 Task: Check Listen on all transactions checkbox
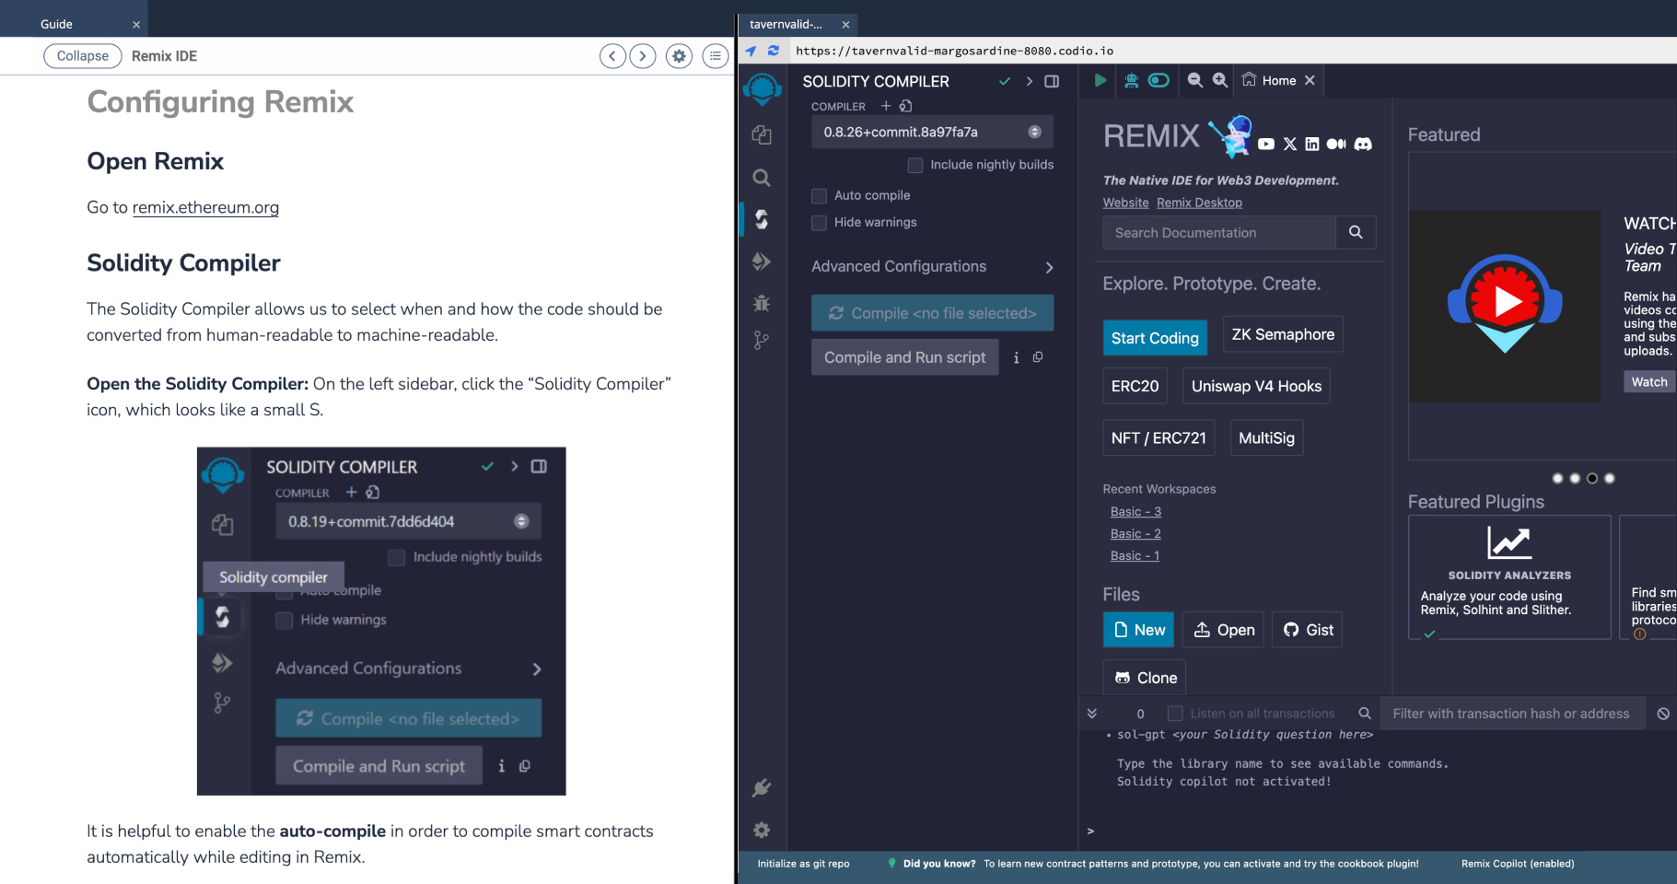coord(1175,714)
